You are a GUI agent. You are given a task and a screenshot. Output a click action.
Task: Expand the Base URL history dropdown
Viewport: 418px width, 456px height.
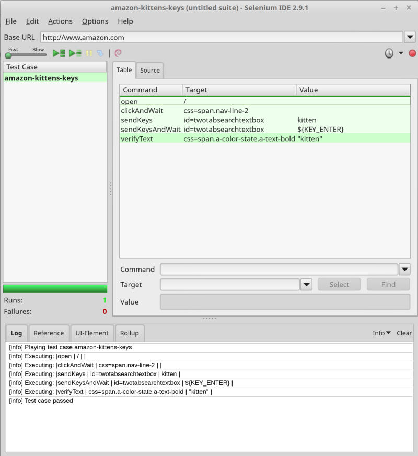(x=410, y=37)
